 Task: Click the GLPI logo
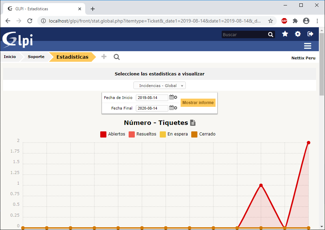(x=18, y=39)
